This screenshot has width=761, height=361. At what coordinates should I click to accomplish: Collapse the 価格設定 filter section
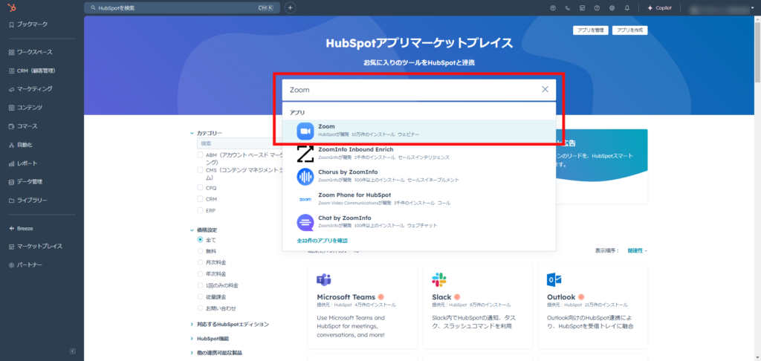point(204,230)
